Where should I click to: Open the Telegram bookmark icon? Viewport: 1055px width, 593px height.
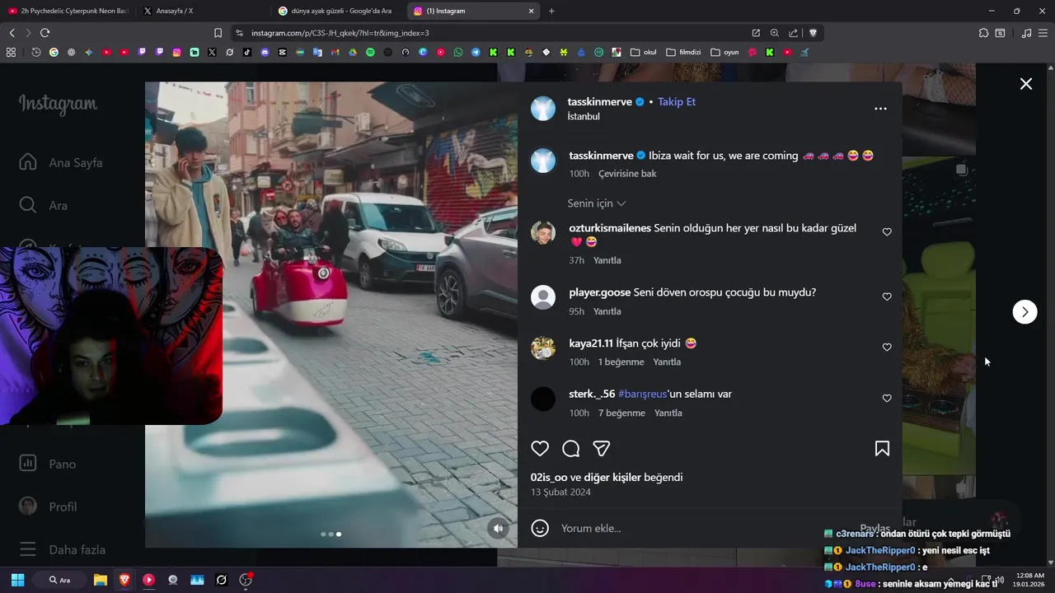coord(476,52)
